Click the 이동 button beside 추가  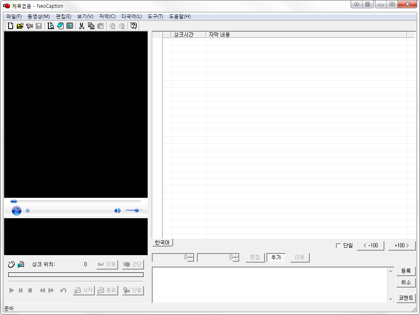click(300, 258)
